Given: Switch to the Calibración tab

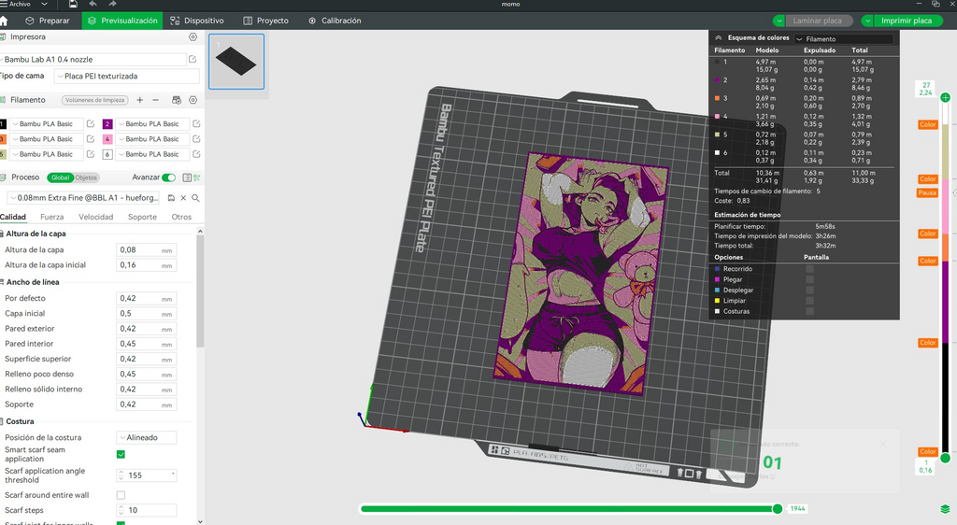Looking at the screenshot, I should (x=335, y=21).
